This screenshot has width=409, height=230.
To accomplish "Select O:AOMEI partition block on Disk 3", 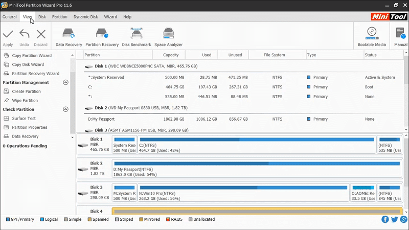I will [363, 193].
